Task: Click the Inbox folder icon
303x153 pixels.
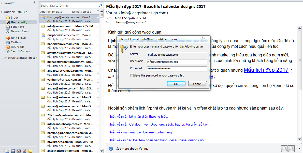Action: pyautogui.click(x=8, y=18)
